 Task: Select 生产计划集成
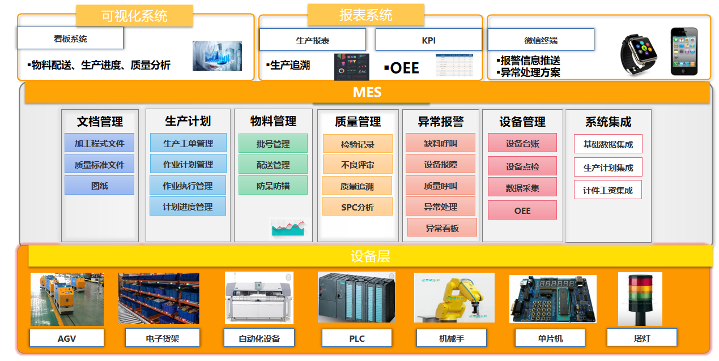(608, 167)
